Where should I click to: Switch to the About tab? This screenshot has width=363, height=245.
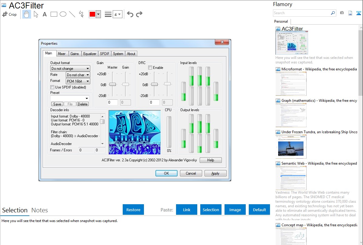(x=131, y=53)
